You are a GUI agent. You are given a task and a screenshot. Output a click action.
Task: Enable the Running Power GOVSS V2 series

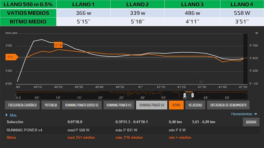(x=82, y=105)
